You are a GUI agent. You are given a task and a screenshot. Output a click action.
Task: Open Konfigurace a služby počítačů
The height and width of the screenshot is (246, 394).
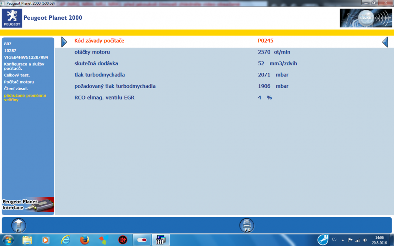(24, 66)
